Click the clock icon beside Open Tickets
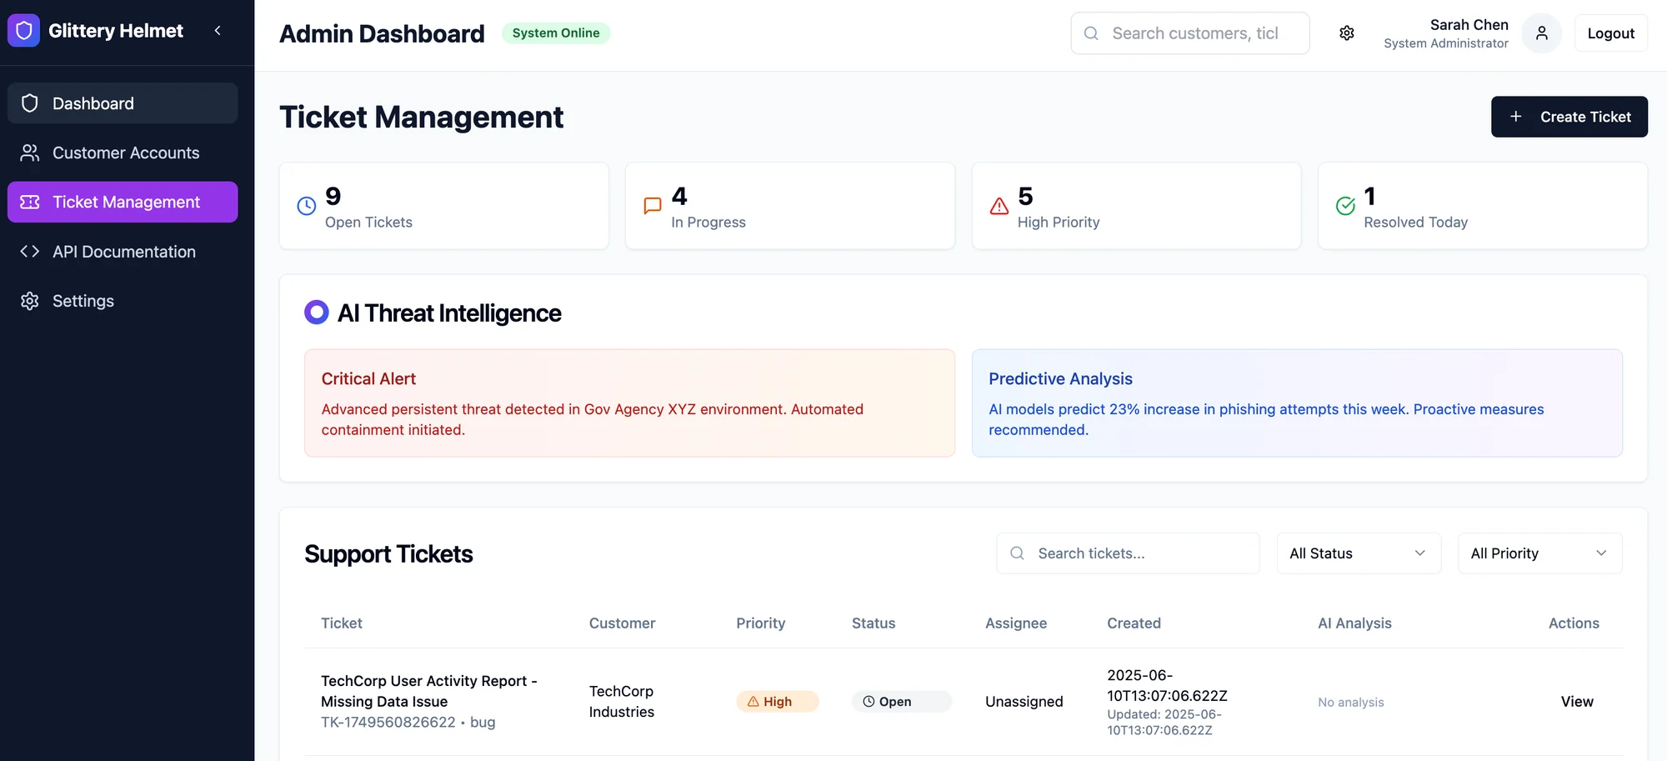Viewport: 1667px width, 761px height. [307, 206]
